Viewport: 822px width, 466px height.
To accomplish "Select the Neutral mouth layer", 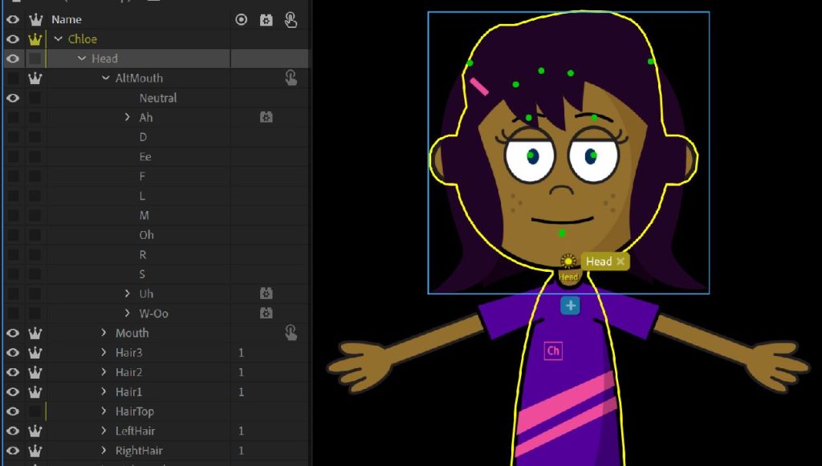I will tap(158, 97).
